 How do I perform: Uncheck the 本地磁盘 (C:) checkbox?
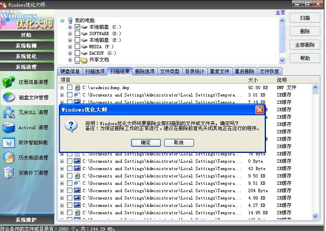pos(77,27)
